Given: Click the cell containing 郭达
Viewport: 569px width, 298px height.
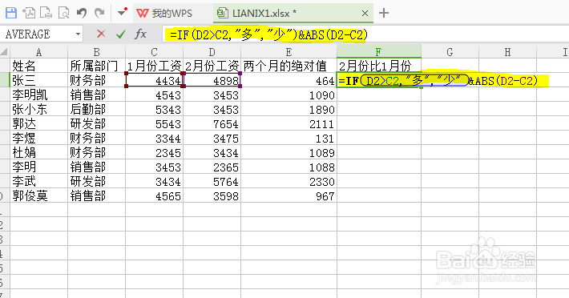Looking at the screenshot, I should tap(38, 124).
